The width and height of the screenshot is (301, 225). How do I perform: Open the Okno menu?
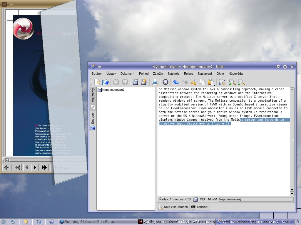220,74
